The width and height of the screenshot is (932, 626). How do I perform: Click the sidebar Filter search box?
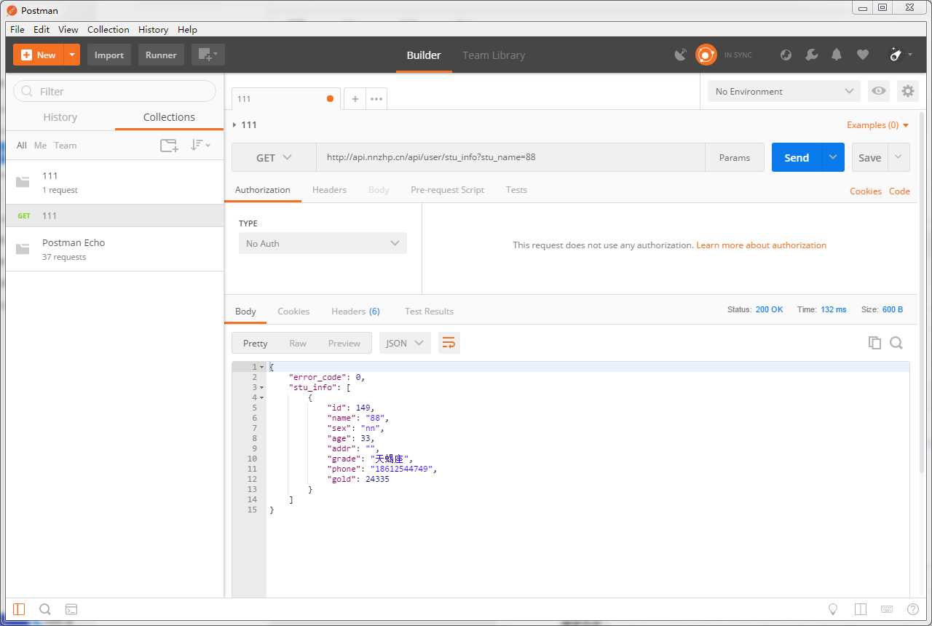tap(115, 91)
